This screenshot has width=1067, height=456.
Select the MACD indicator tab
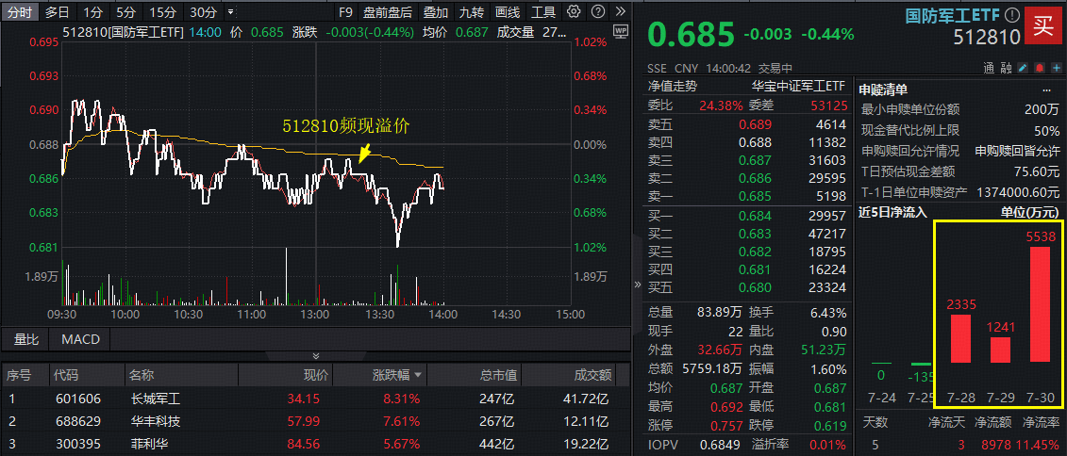click(80, 338)
